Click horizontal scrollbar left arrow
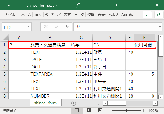The height and width of the screenshot is (114, 164). [105, 103]
